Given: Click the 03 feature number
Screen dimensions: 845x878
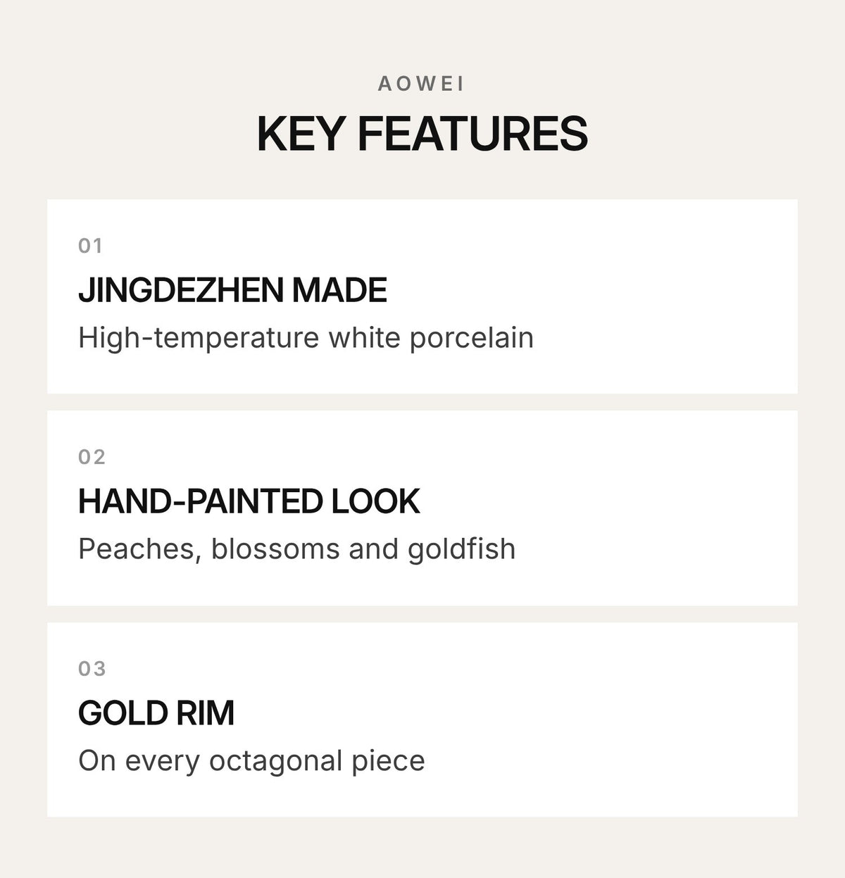Looking at the screenshot, I should [x=92, y=668].
